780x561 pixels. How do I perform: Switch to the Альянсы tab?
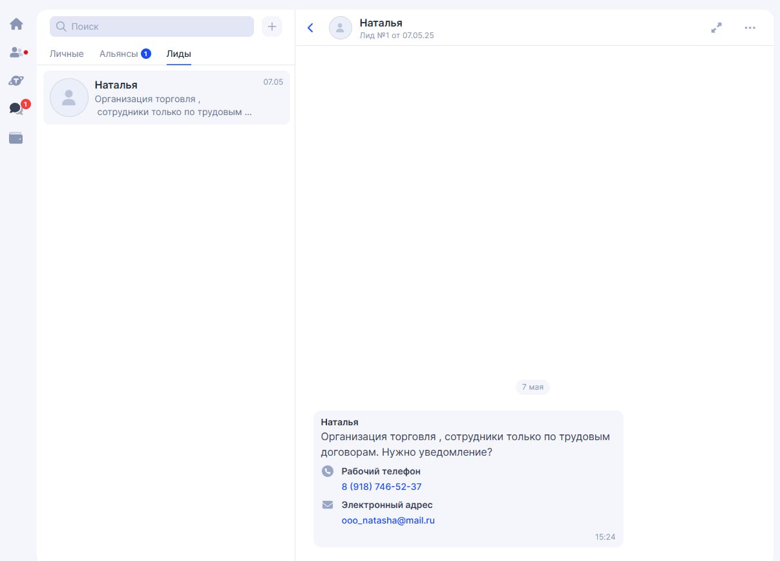[119, 54]
